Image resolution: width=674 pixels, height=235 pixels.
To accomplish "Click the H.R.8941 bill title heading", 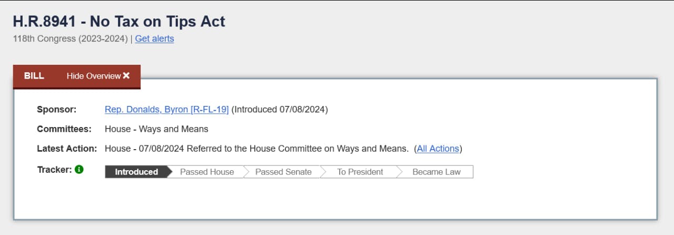I will (x=119, y=22).
